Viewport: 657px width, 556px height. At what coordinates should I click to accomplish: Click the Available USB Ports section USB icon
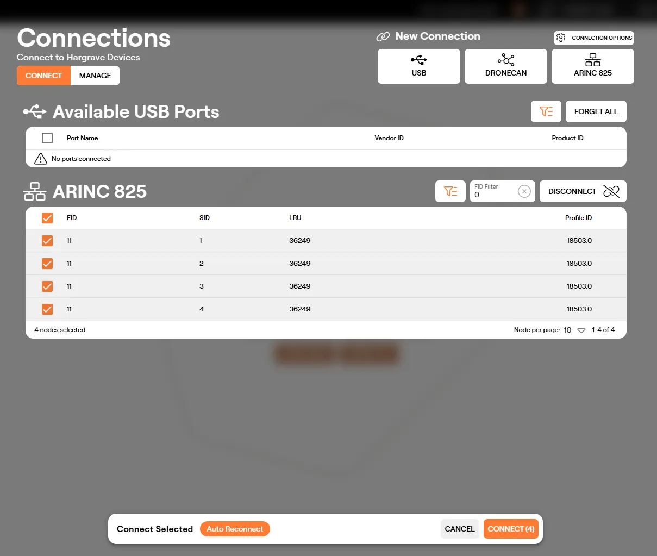pyautogui.click(x=35, y=112)
